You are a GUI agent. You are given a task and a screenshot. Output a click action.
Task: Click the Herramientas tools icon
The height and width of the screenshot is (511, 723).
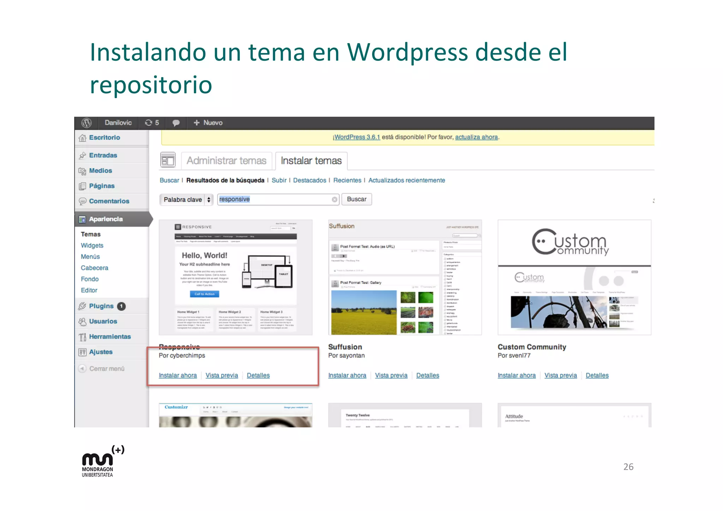[x=83, y=337]
